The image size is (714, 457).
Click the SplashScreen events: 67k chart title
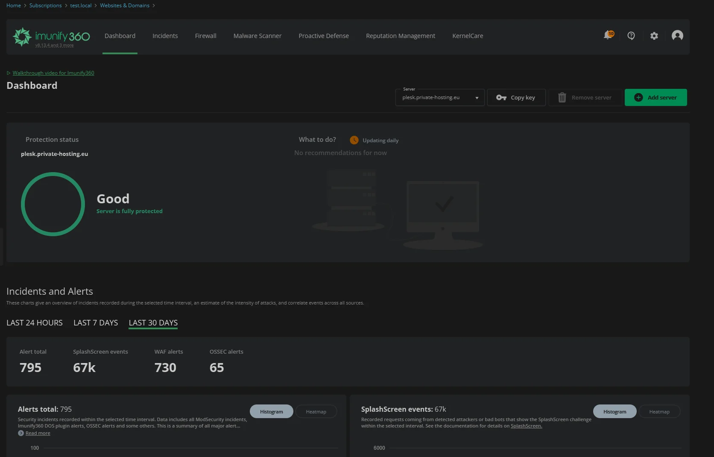pyautogui.click(x=404, y=409)
